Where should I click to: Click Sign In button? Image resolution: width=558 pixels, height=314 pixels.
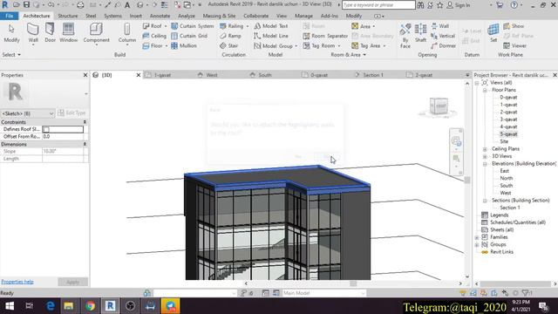[x=459, y=5]
